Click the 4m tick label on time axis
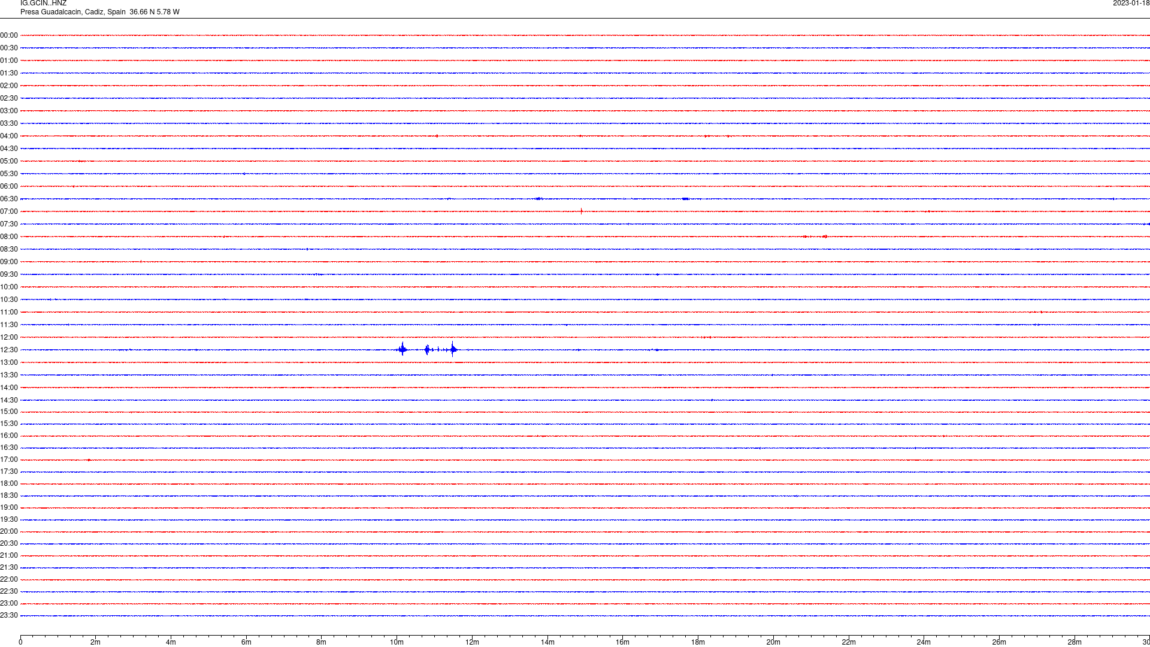 click(171, 642)
